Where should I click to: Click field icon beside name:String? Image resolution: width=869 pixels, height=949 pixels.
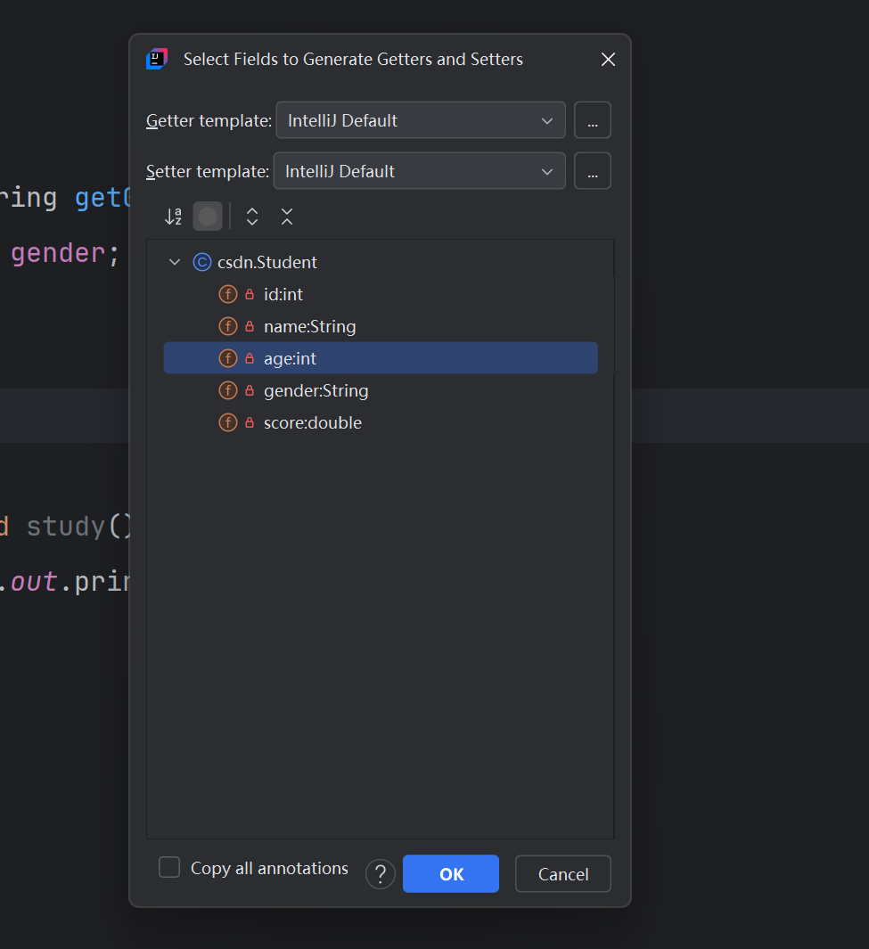(227, 326)
